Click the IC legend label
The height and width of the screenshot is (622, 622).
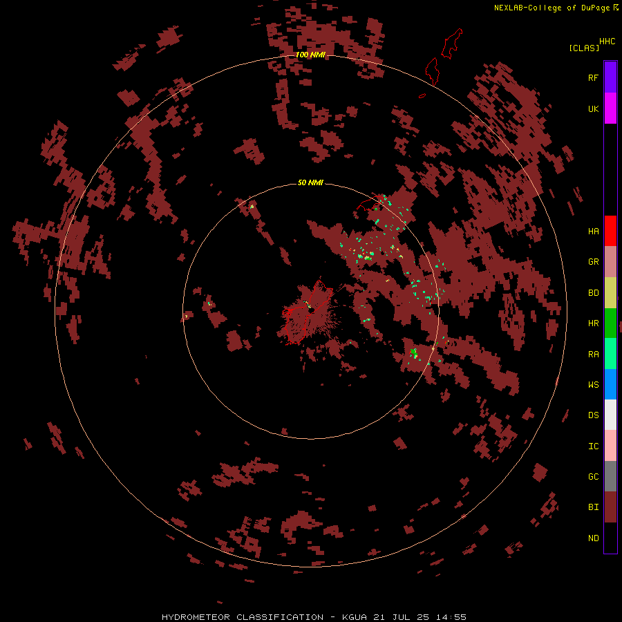pos(593,446)
